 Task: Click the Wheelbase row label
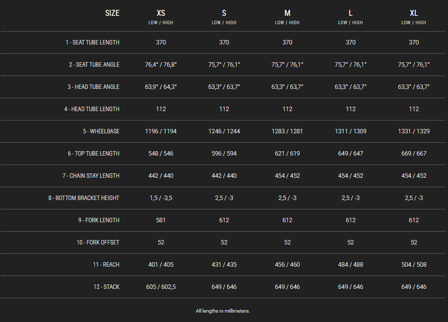pyautogui.click(x=101, y=131)
